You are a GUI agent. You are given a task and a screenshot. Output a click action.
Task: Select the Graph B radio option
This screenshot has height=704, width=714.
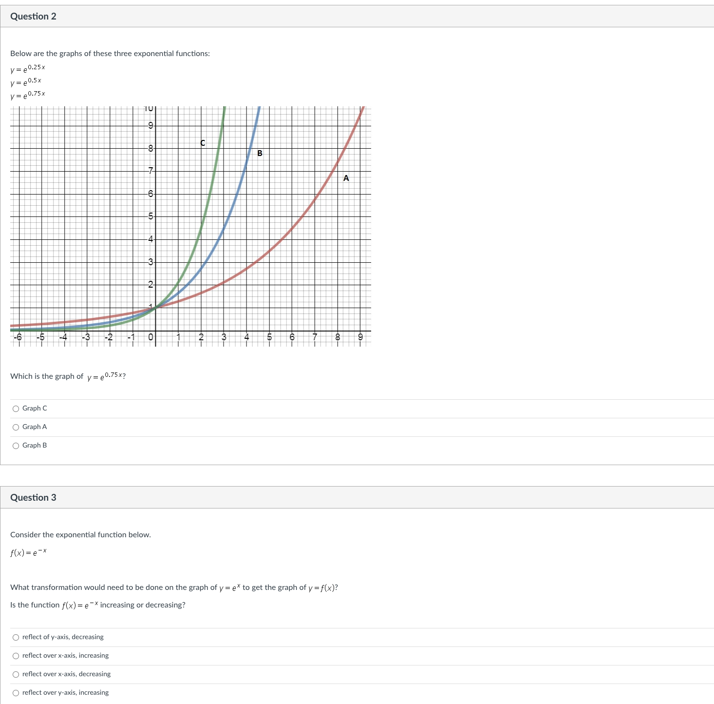(x=16, y=445)
